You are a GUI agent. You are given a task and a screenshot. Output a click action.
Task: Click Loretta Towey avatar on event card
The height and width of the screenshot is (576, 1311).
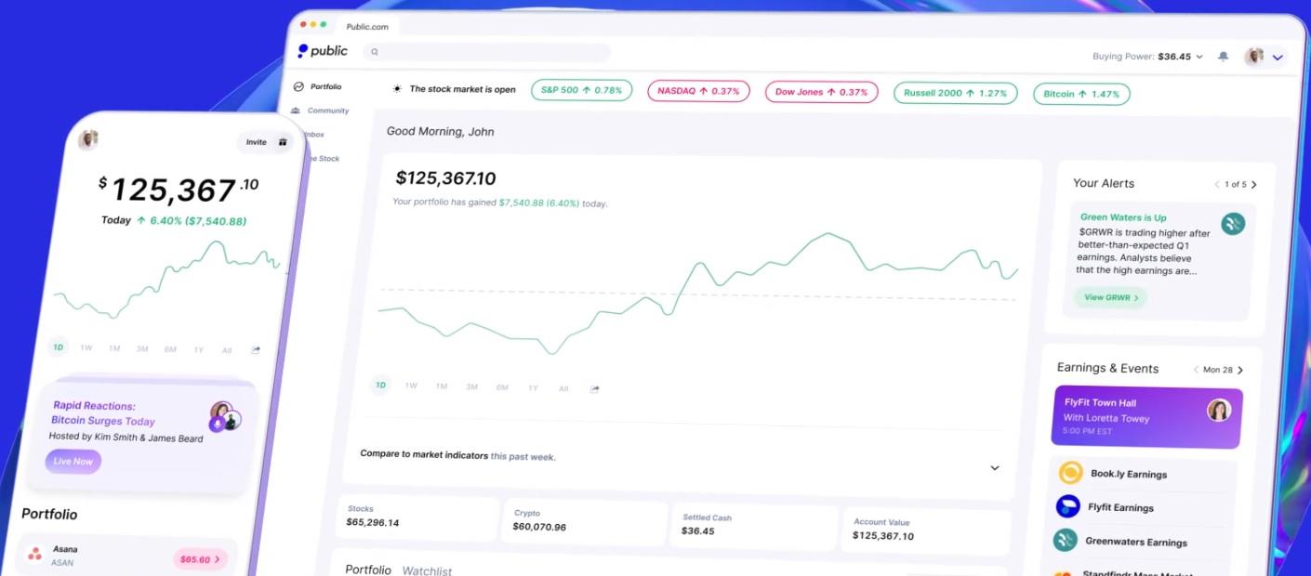(1219, 410)
